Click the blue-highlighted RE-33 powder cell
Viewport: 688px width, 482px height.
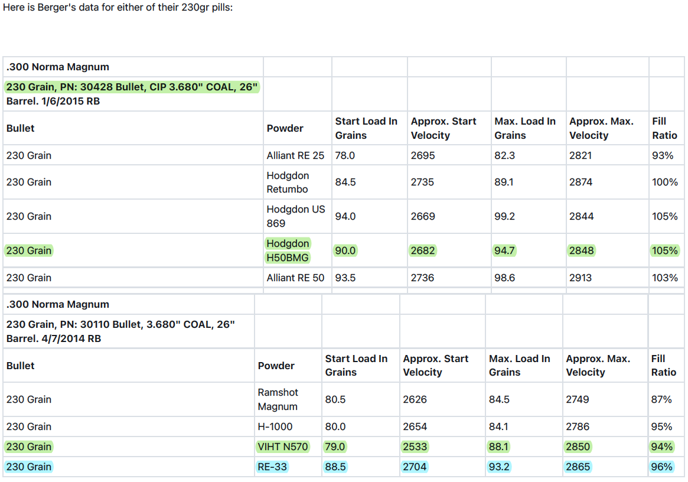[272, 467]
